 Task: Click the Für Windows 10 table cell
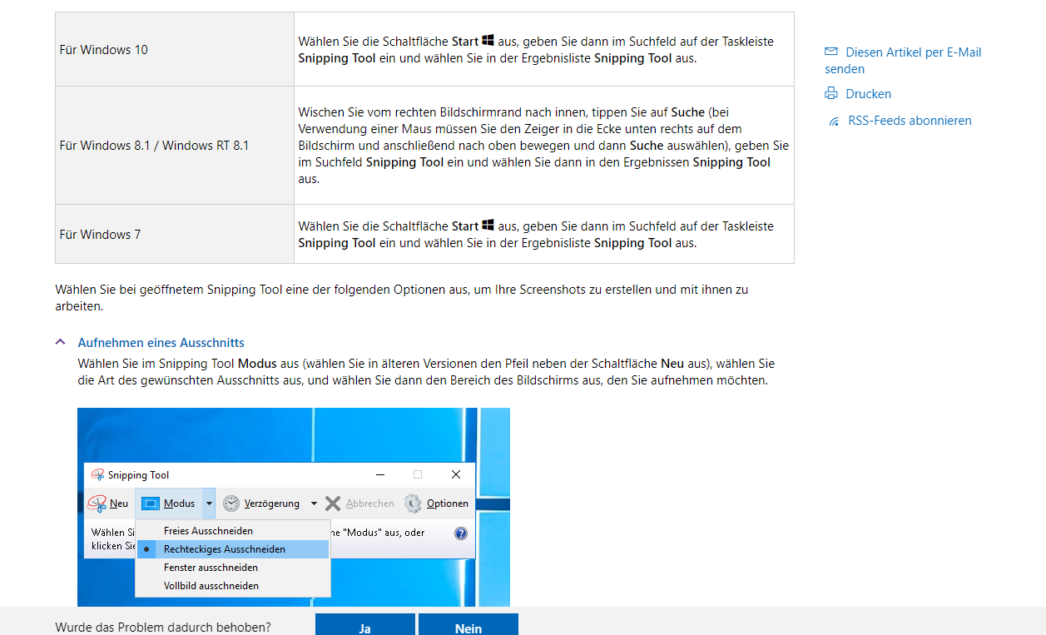pyautogui.click(x=175, y=49)
